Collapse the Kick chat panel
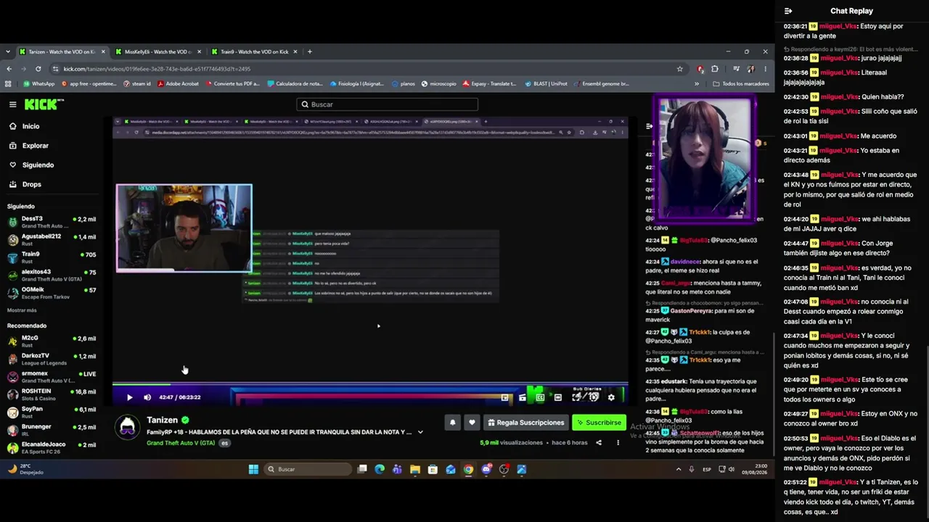Screen dimensions: 929x522 pos(650,126)
